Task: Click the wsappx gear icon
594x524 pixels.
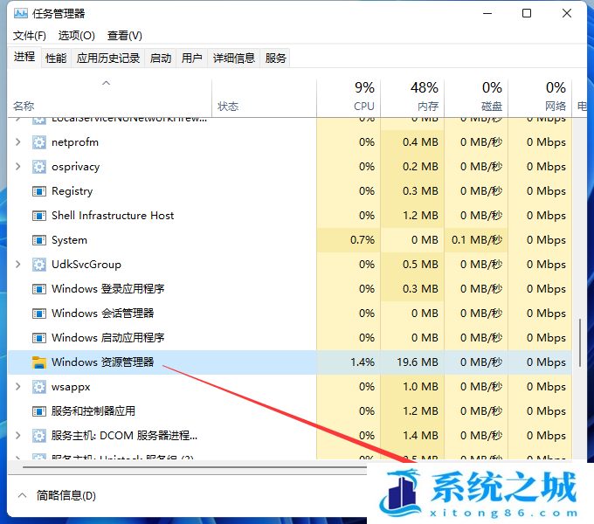Action: pyautogui.click(x=38, y=387)
